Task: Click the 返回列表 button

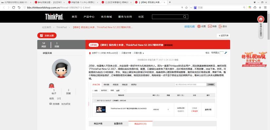Action: [223, 35]
